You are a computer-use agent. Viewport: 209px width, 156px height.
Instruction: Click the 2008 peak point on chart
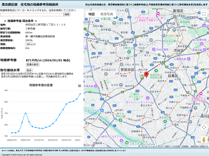[25, 113]
